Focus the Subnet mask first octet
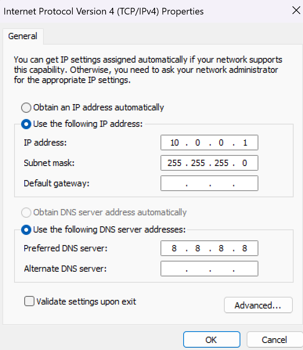This screenshot has height=350, width=303. (174, 163)
